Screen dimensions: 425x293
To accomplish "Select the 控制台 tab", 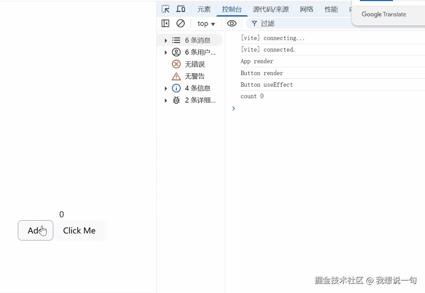I will (232, 9).
